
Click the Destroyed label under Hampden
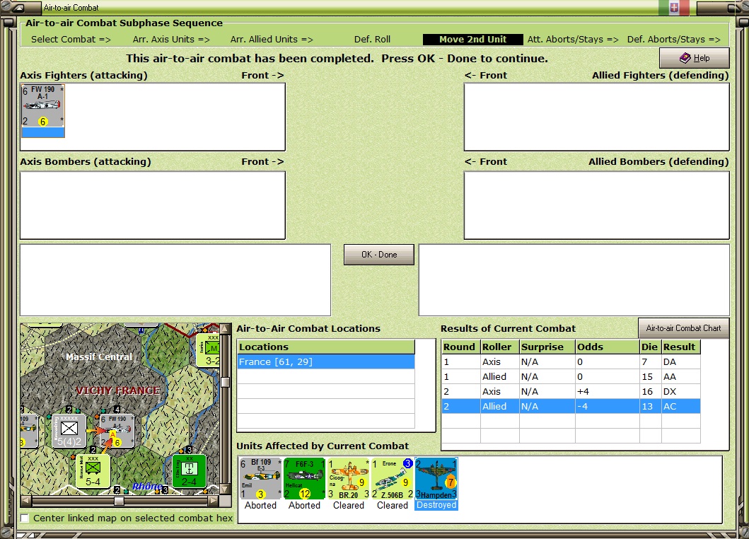pyautogui.click(x=436, y=505)
